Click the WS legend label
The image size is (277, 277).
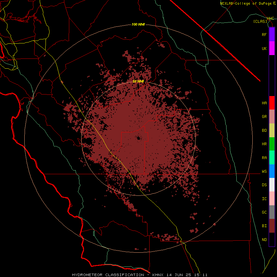264,171
